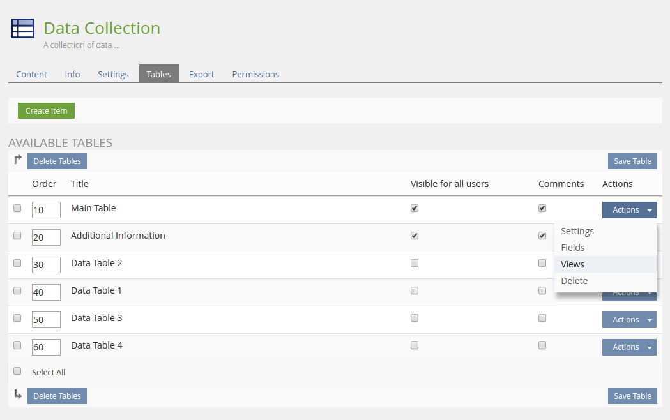Click the order field for Additional Information
Image resolution: width=670 pixels, height=420 pixels.
46,237
